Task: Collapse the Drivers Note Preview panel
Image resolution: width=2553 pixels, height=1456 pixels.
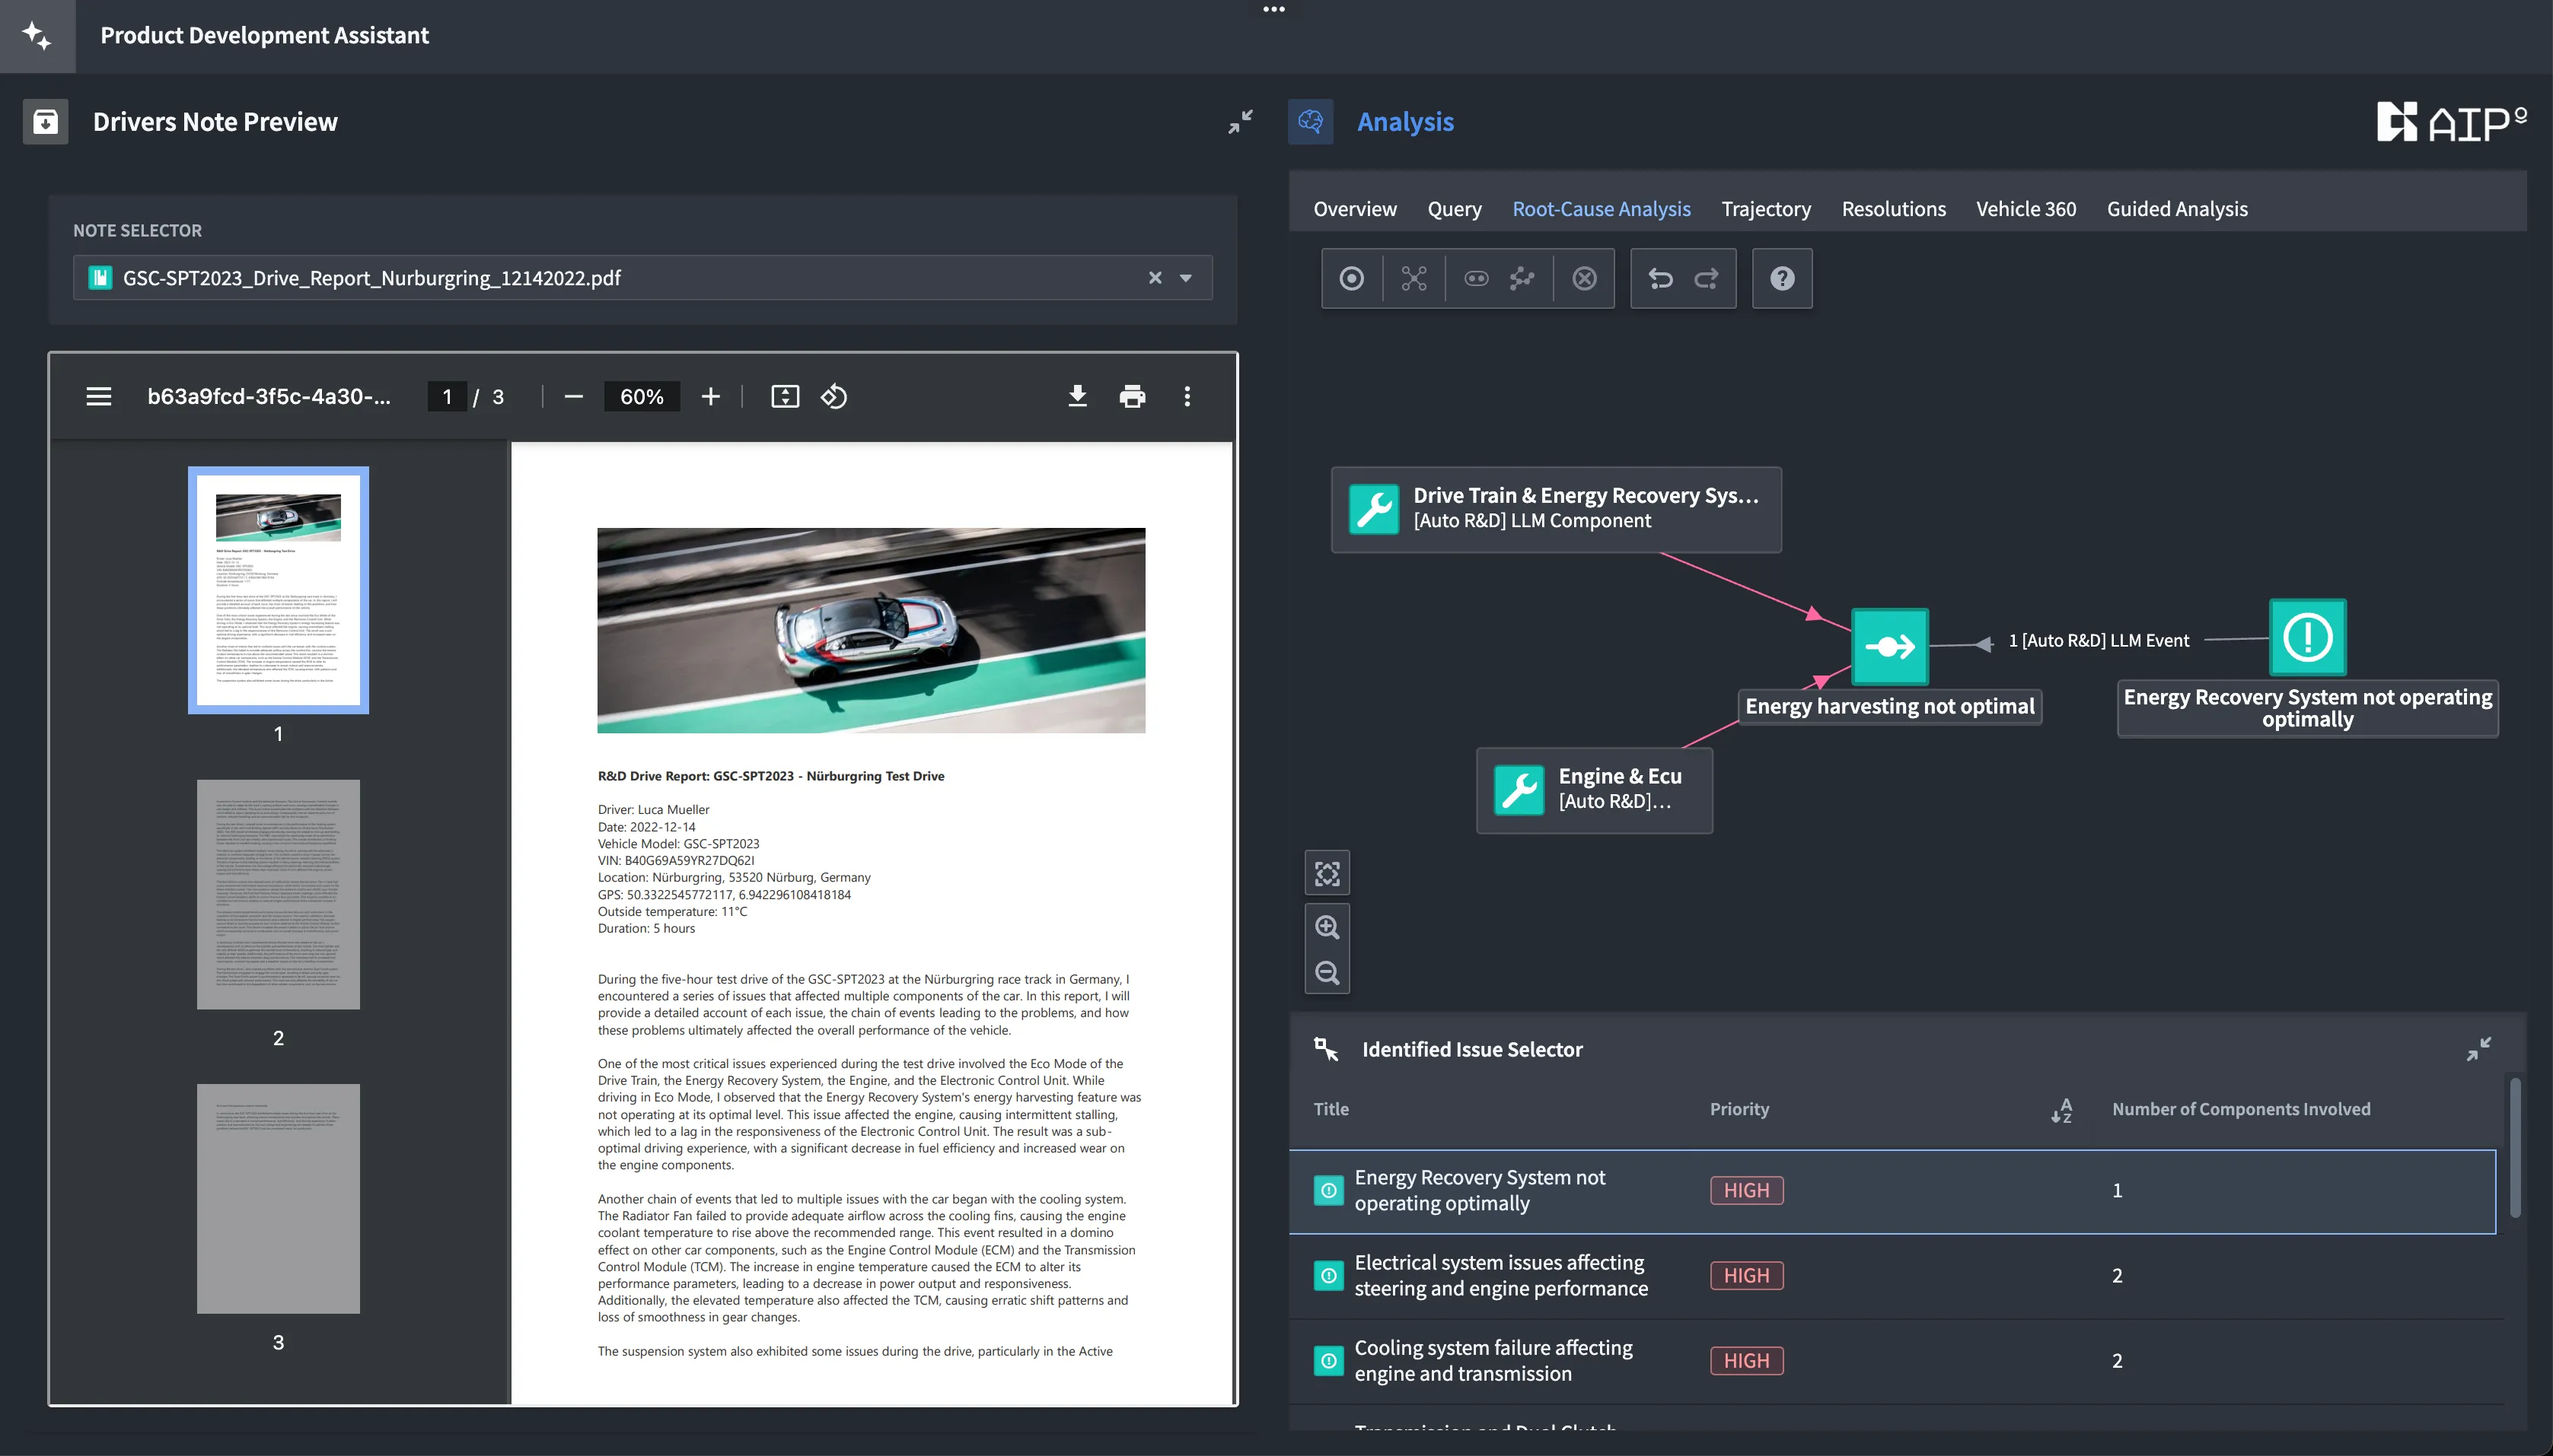Action: pyautogui.click(x=1241, y=121)
